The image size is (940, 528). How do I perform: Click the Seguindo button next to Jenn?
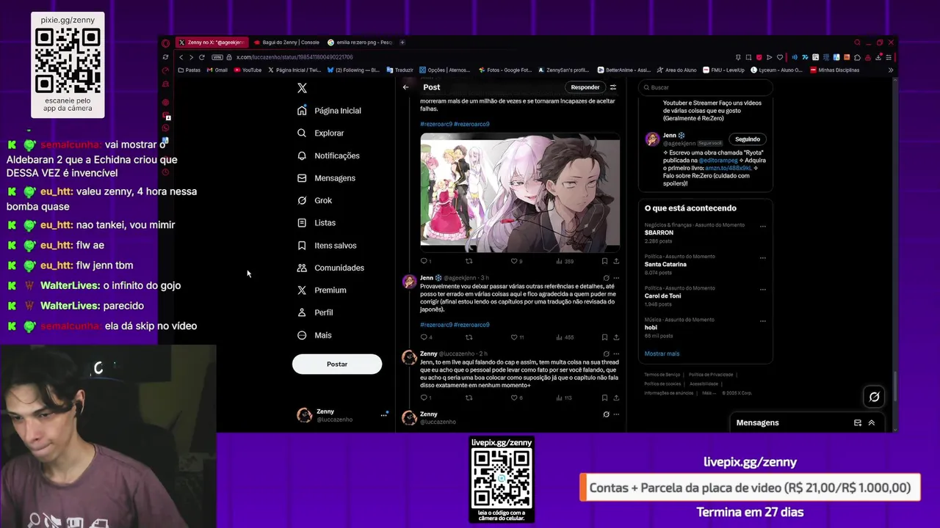[748, 139]
